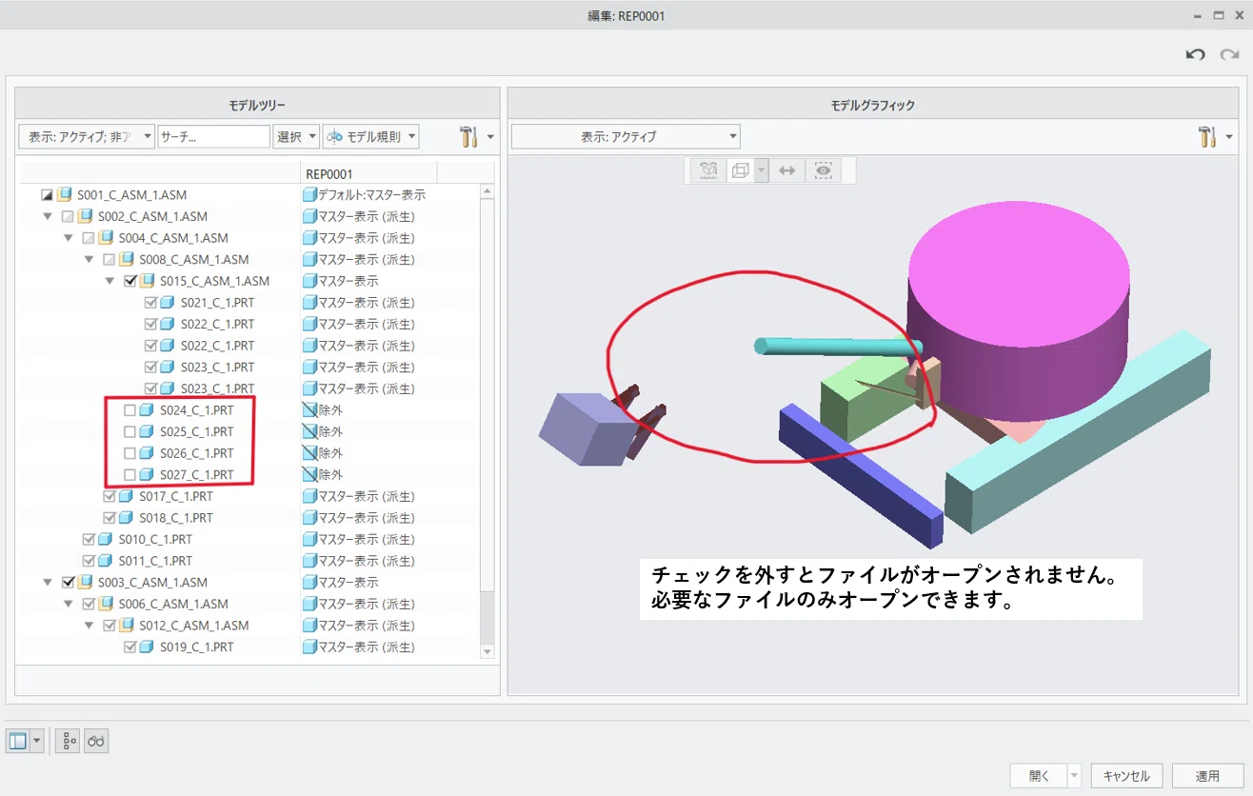
Task: Open the モデル規則 dropdown
Action: click(370, 136)
